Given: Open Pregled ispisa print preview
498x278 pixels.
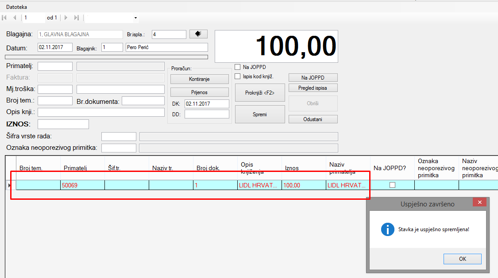Looking at the screenshot, I should click(313, 88).
